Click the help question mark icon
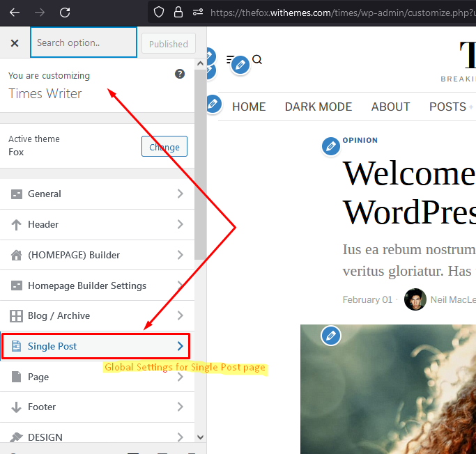The height and width of the screenshot is (454, 476). (180, 74)
